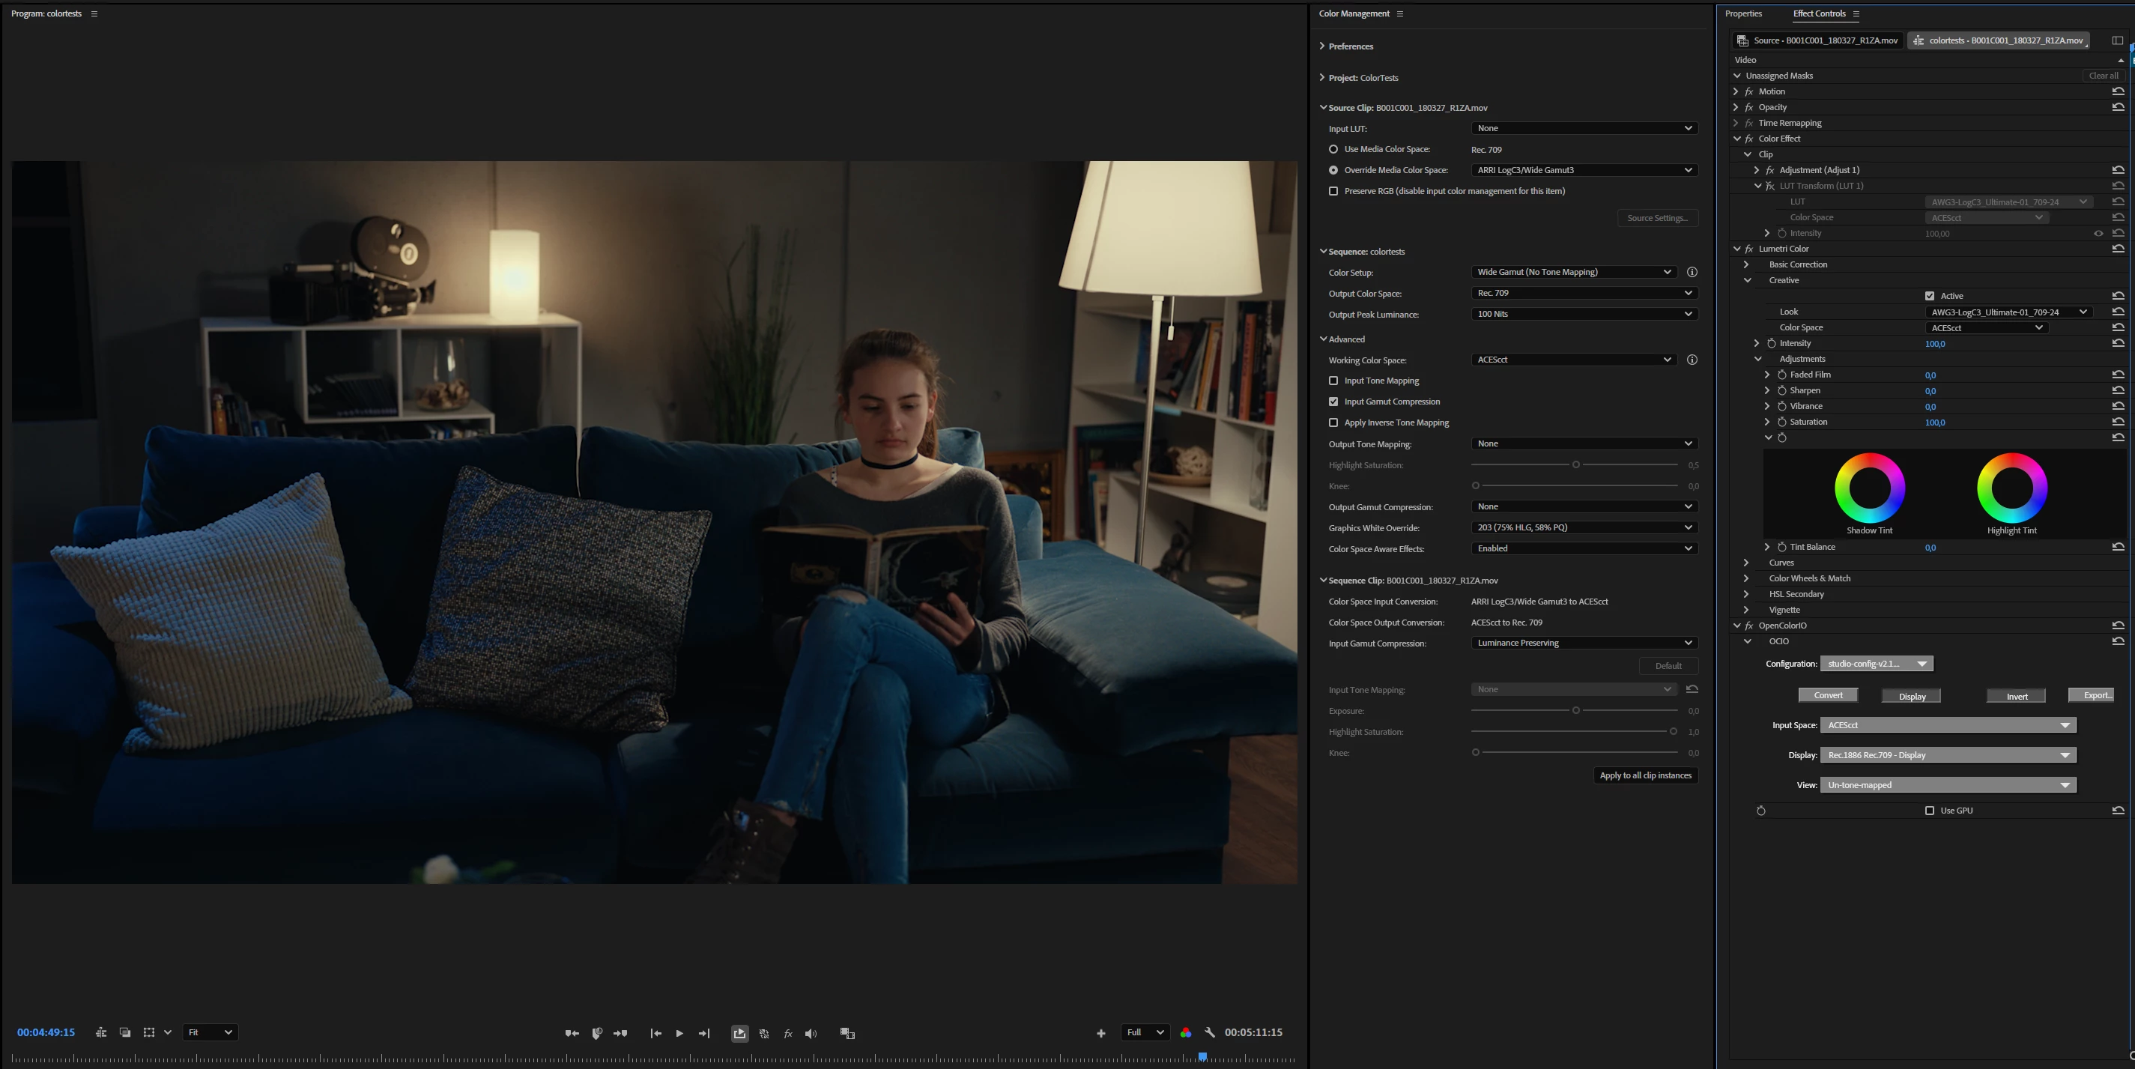
Task: Open the Color Management panel menu
Action: 1400,14
